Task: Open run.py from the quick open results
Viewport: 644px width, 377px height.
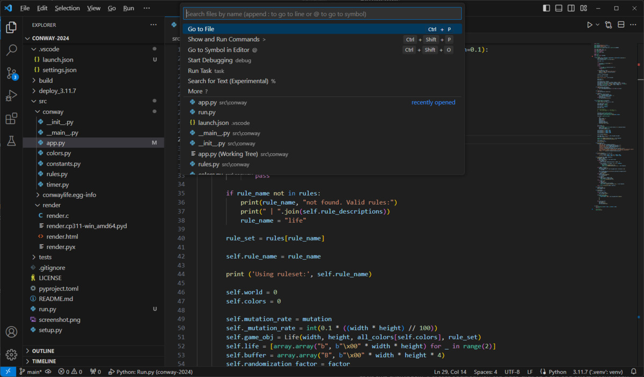Action: pos(207,112)
